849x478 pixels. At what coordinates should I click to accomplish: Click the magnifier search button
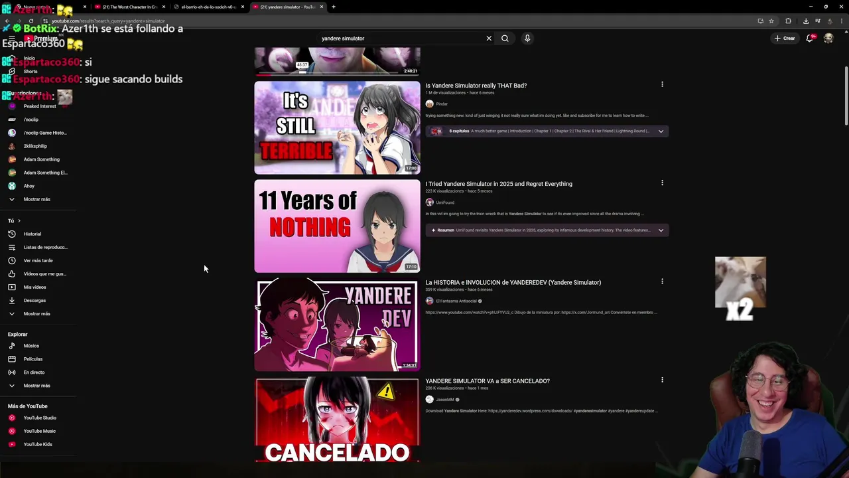tap(505, 39)
